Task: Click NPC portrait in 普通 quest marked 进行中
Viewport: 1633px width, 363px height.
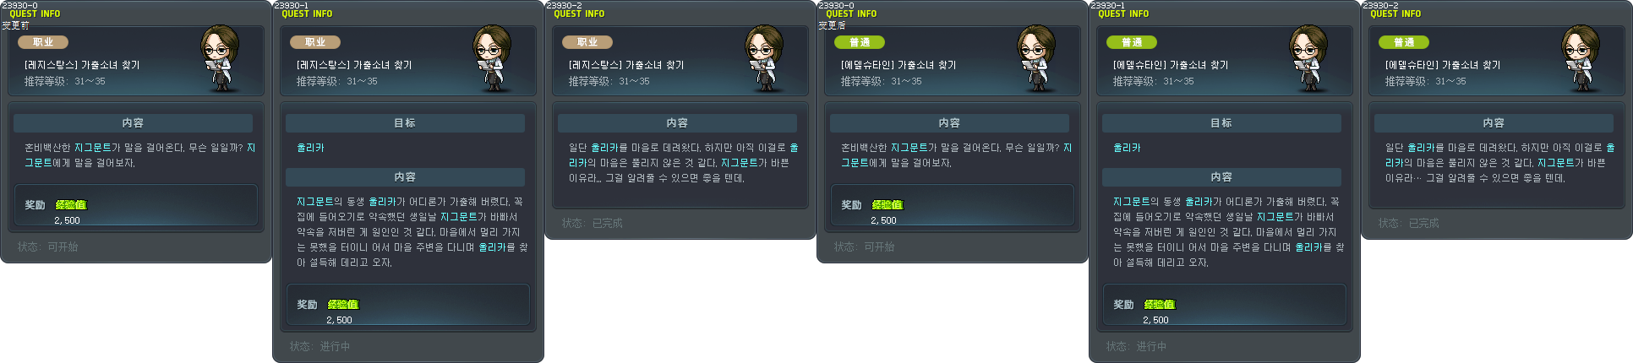Action: [1310, 59]
